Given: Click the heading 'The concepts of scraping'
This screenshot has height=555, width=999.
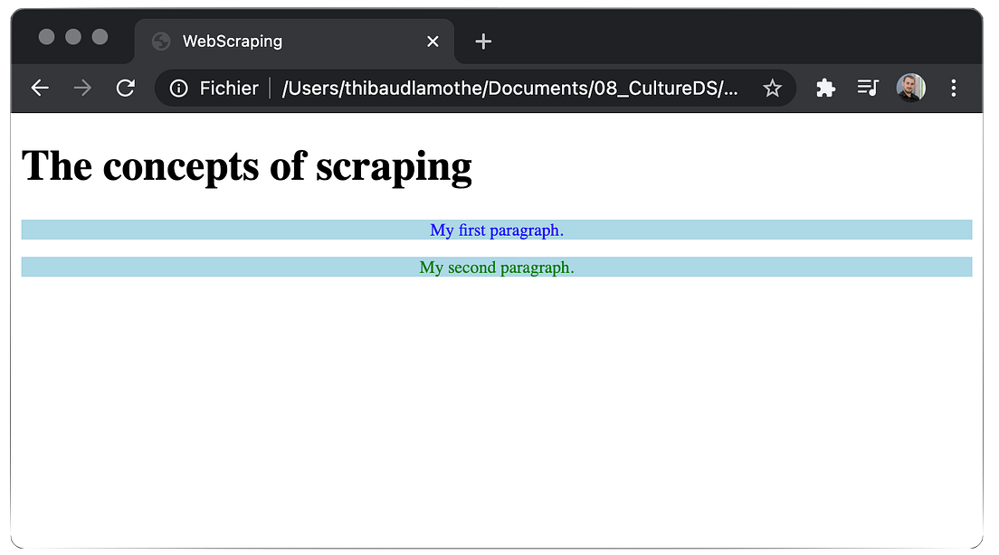Looking at the screenshot, I should tap(247, 165).
